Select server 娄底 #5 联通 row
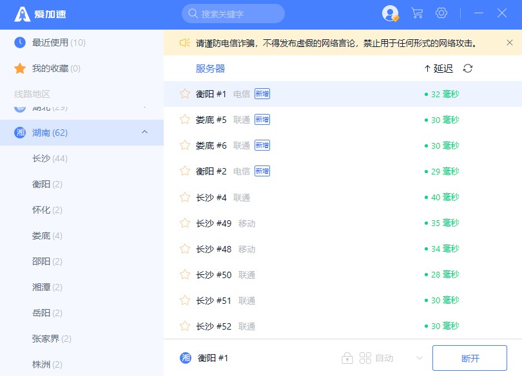This screenshot has height=376, width=522. tap(343, 120)
